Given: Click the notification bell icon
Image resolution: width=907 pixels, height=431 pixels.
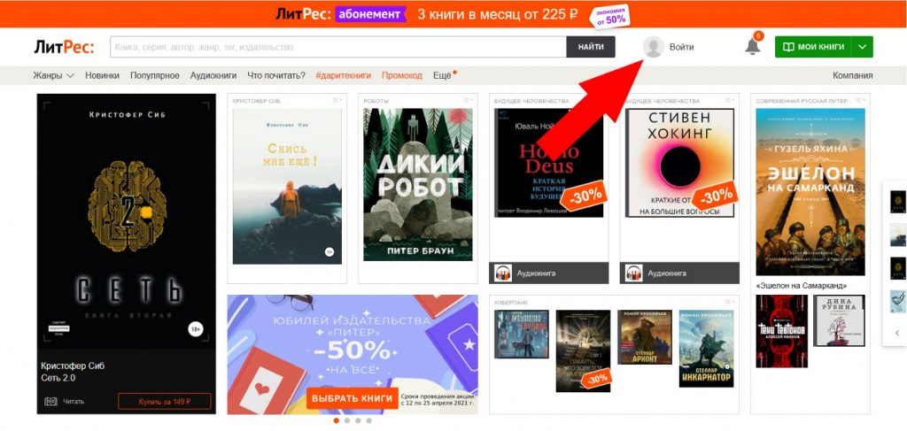Looking at the screenshot, I should (x=752, y=46).
